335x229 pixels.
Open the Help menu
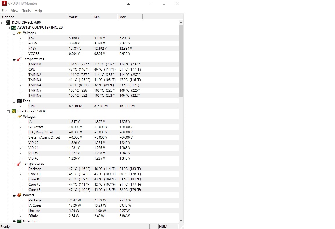pyautogui.click(x=38, y=11)
